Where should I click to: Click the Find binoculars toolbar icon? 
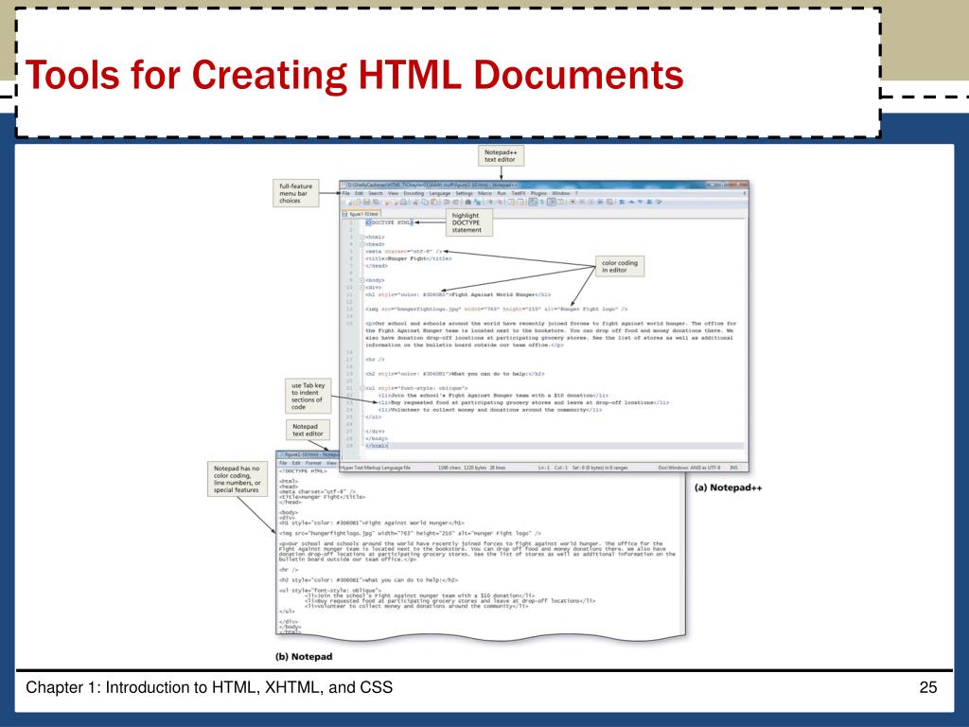coord(467,202)
